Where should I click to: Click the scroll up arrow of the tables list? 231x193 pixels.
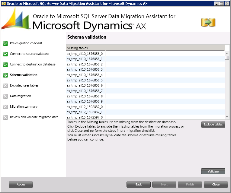click(227, 53)
